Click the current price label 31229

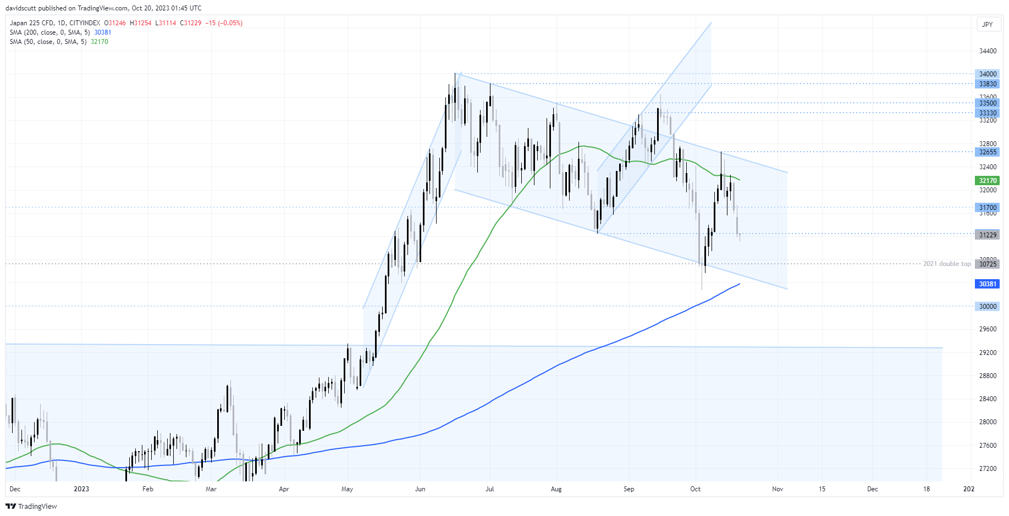pyautogui.click(x=988, y=235)
